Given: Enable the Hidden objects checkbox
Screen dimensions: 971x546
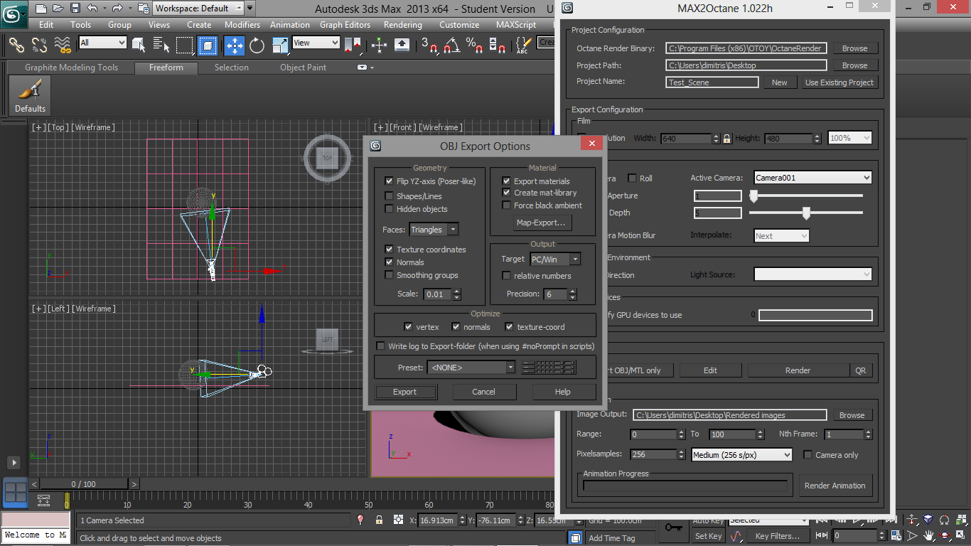Looking at the screenshot, I should coord(389,209).
